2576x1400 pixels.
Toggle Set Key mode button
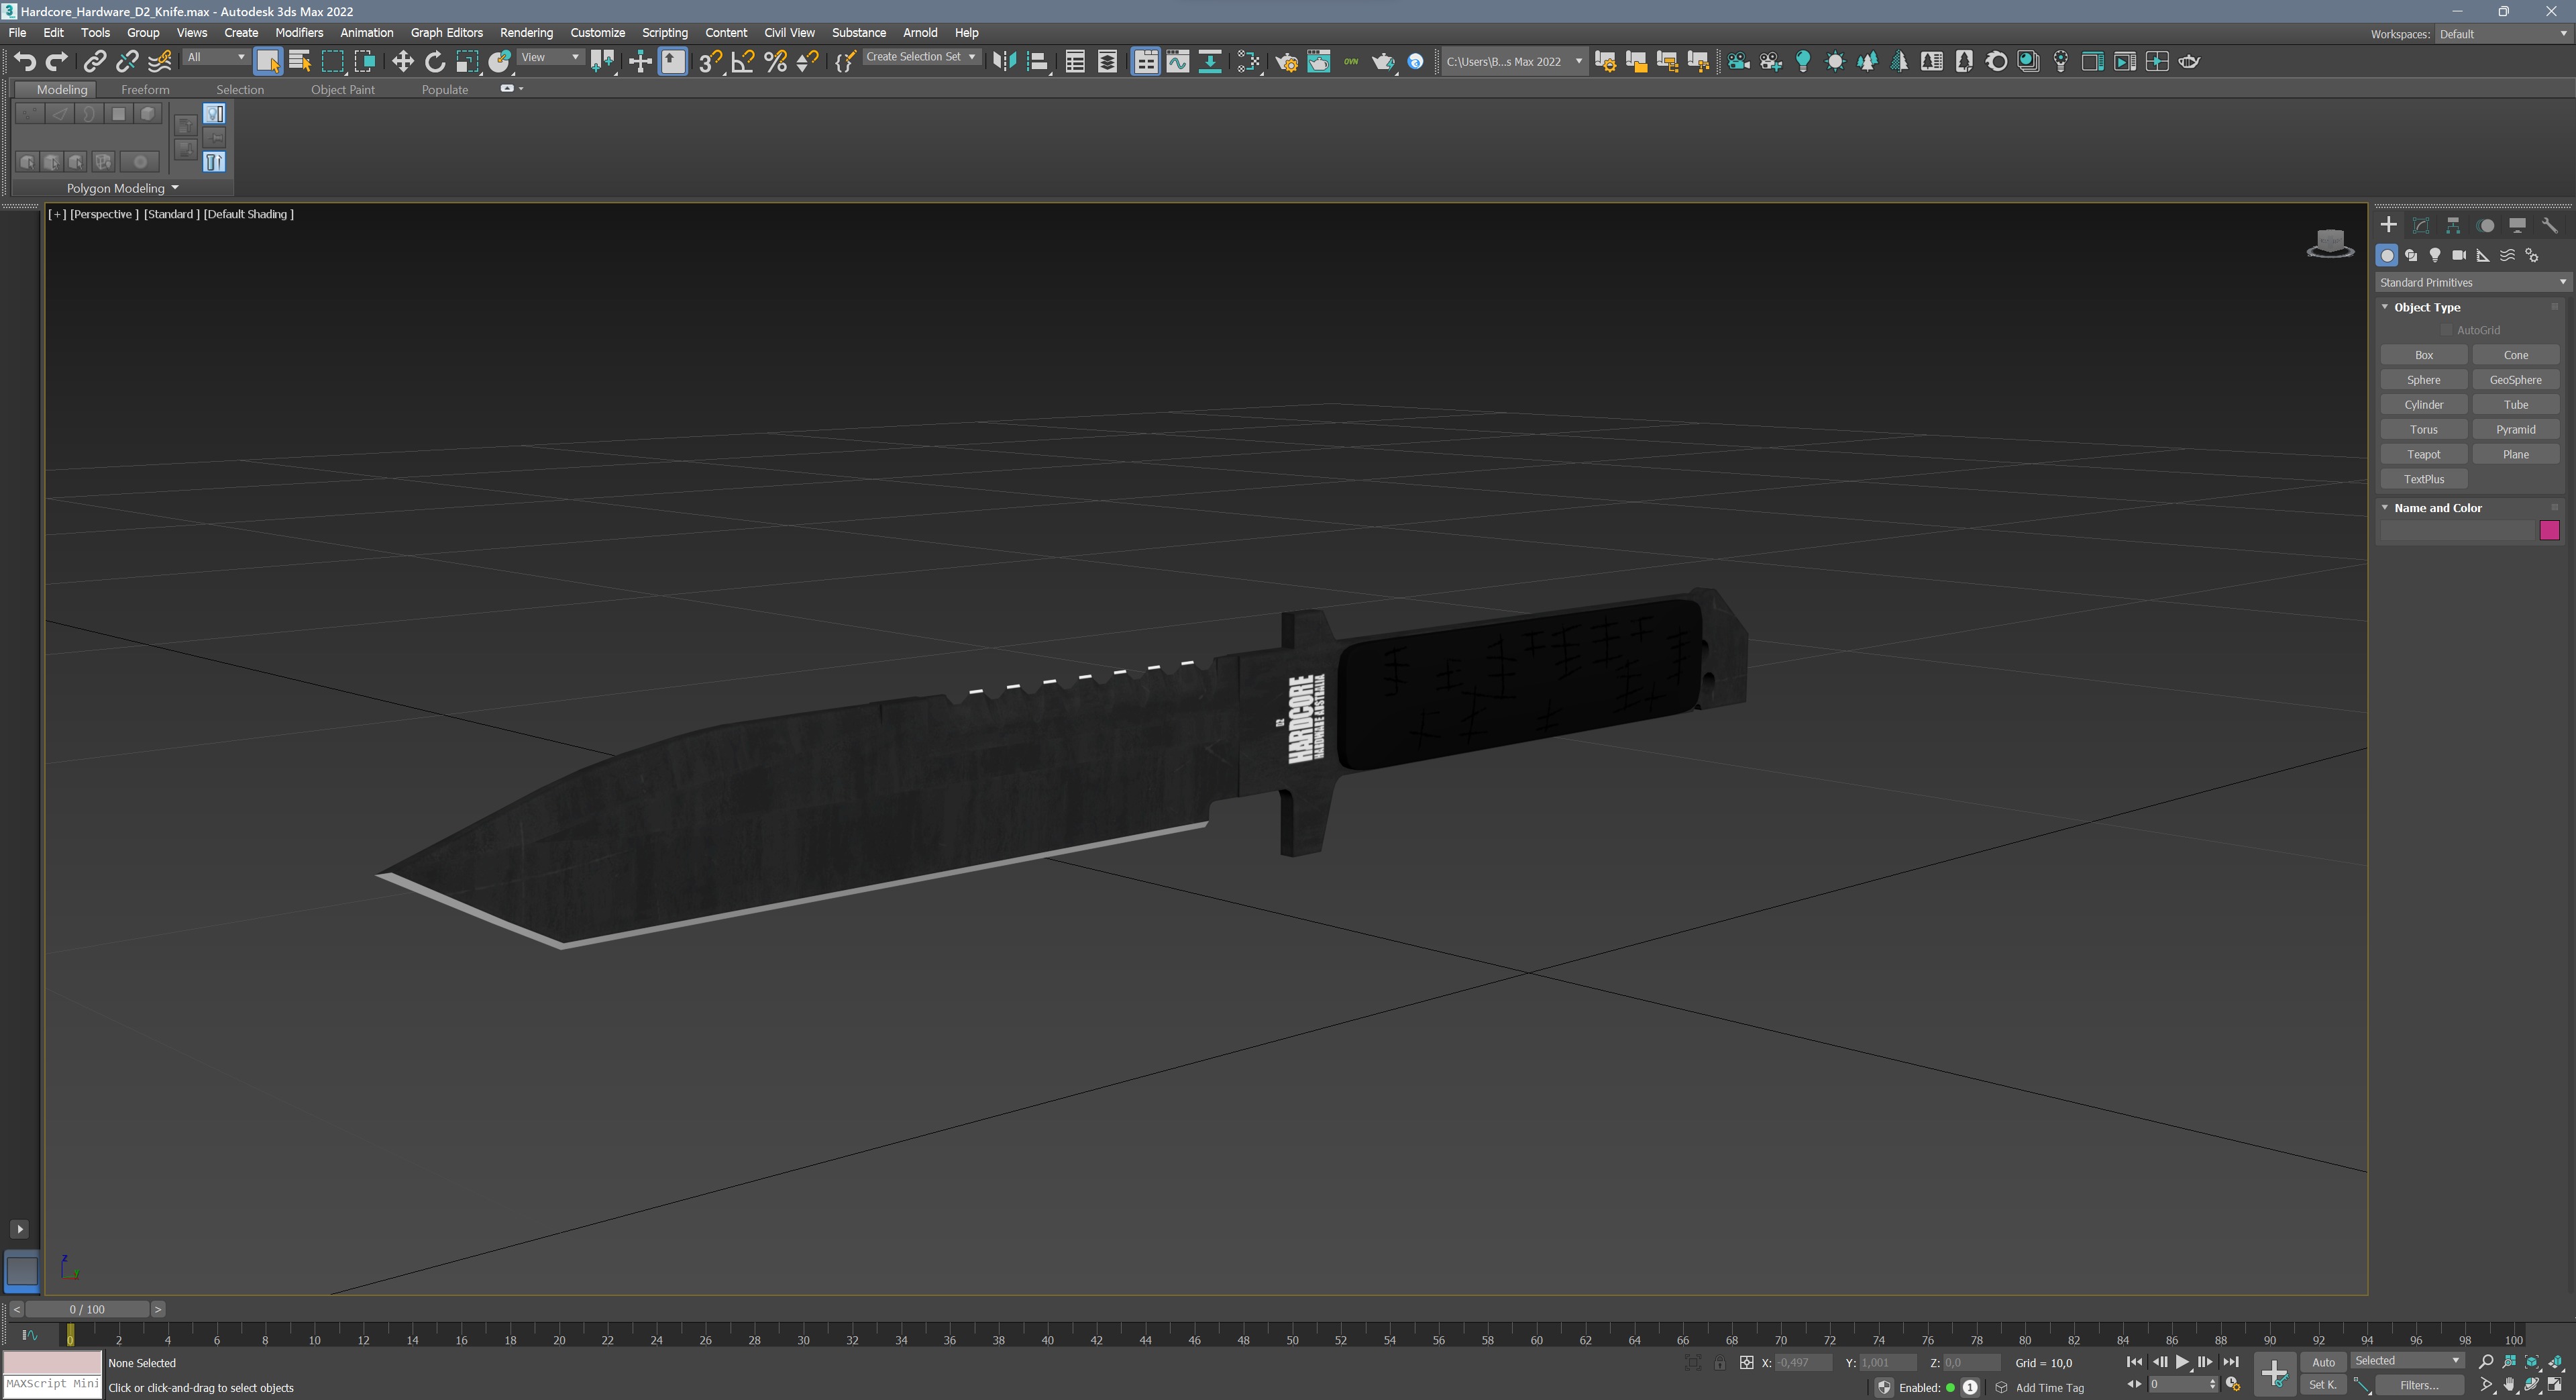tap(2323, 1385)
